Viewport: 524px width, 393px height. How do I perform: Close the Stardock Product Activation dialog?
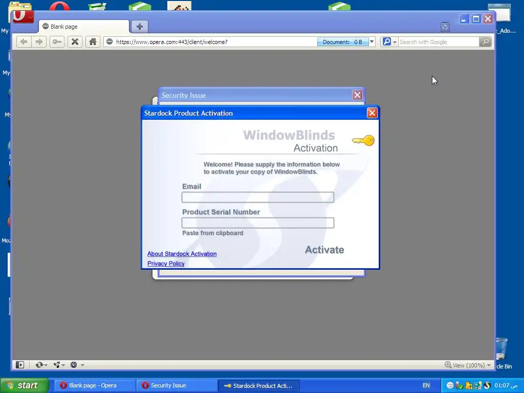(372, 113)
